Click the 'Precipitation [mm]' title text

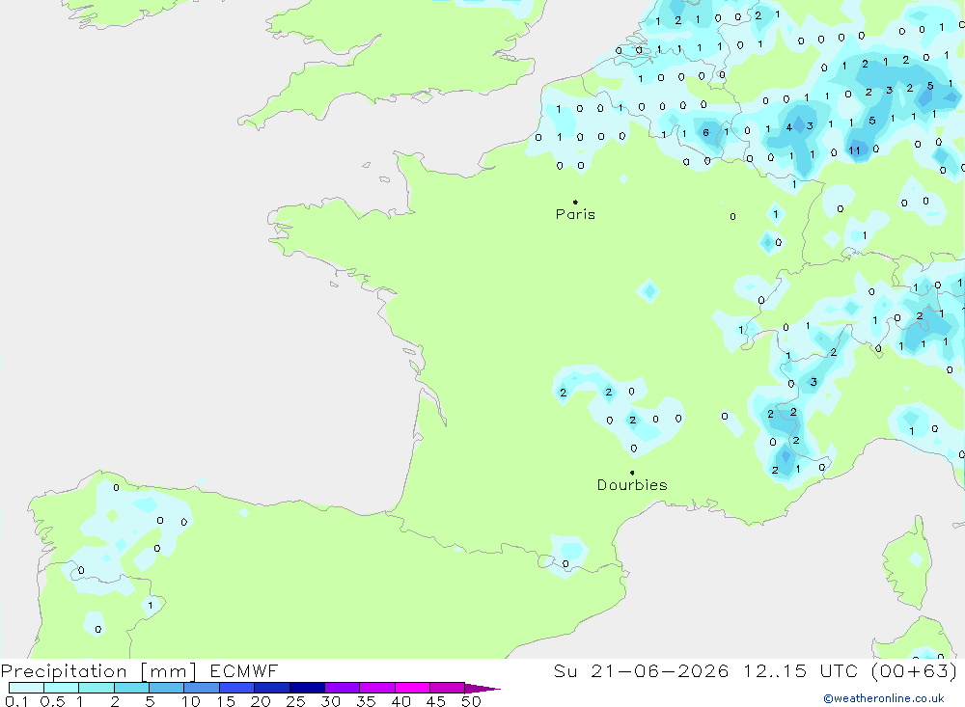point(98,671)
